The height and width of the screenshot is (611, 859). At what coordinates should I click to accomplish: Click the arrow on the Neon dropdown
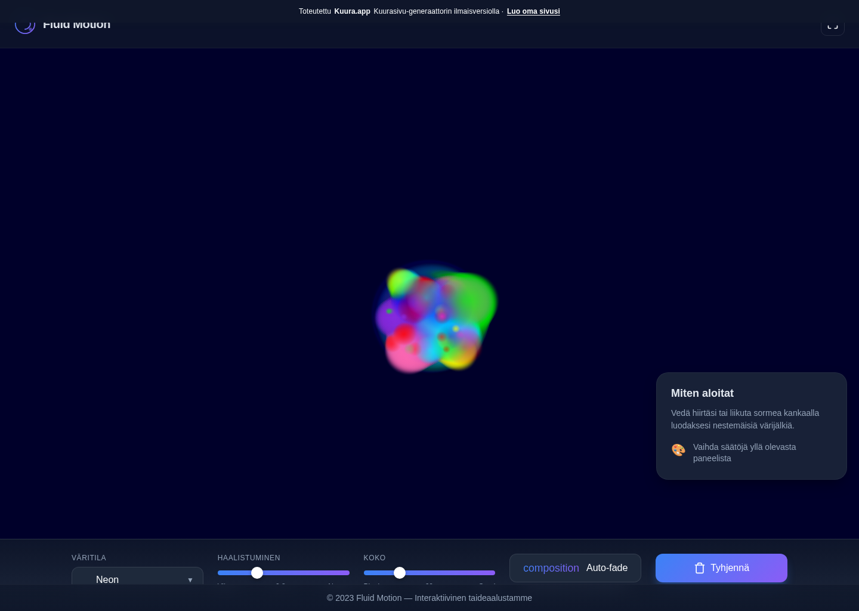coord(190,579)
